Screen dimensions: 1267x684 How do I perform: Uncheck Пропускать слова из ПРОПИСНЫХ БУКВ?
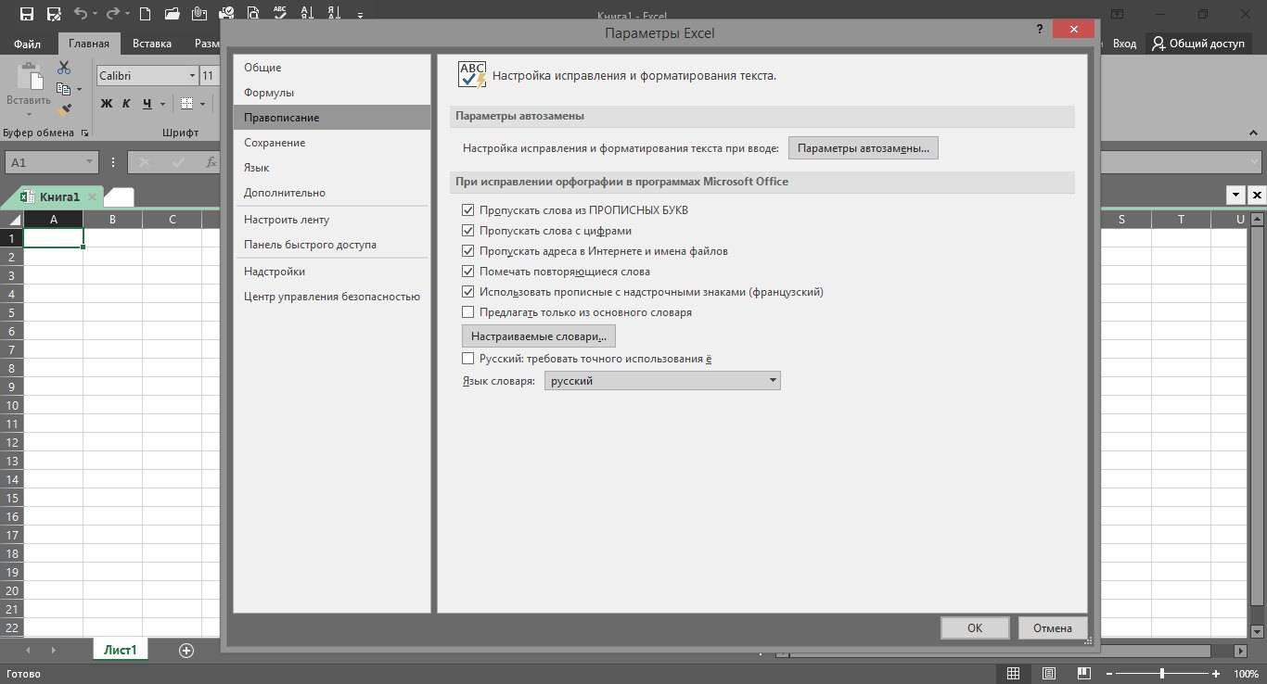click(467, 210)
